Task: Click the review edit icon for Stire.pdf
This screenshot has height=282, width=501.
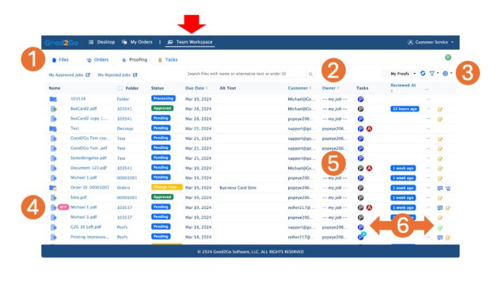Action: click(x=440, y=198)
